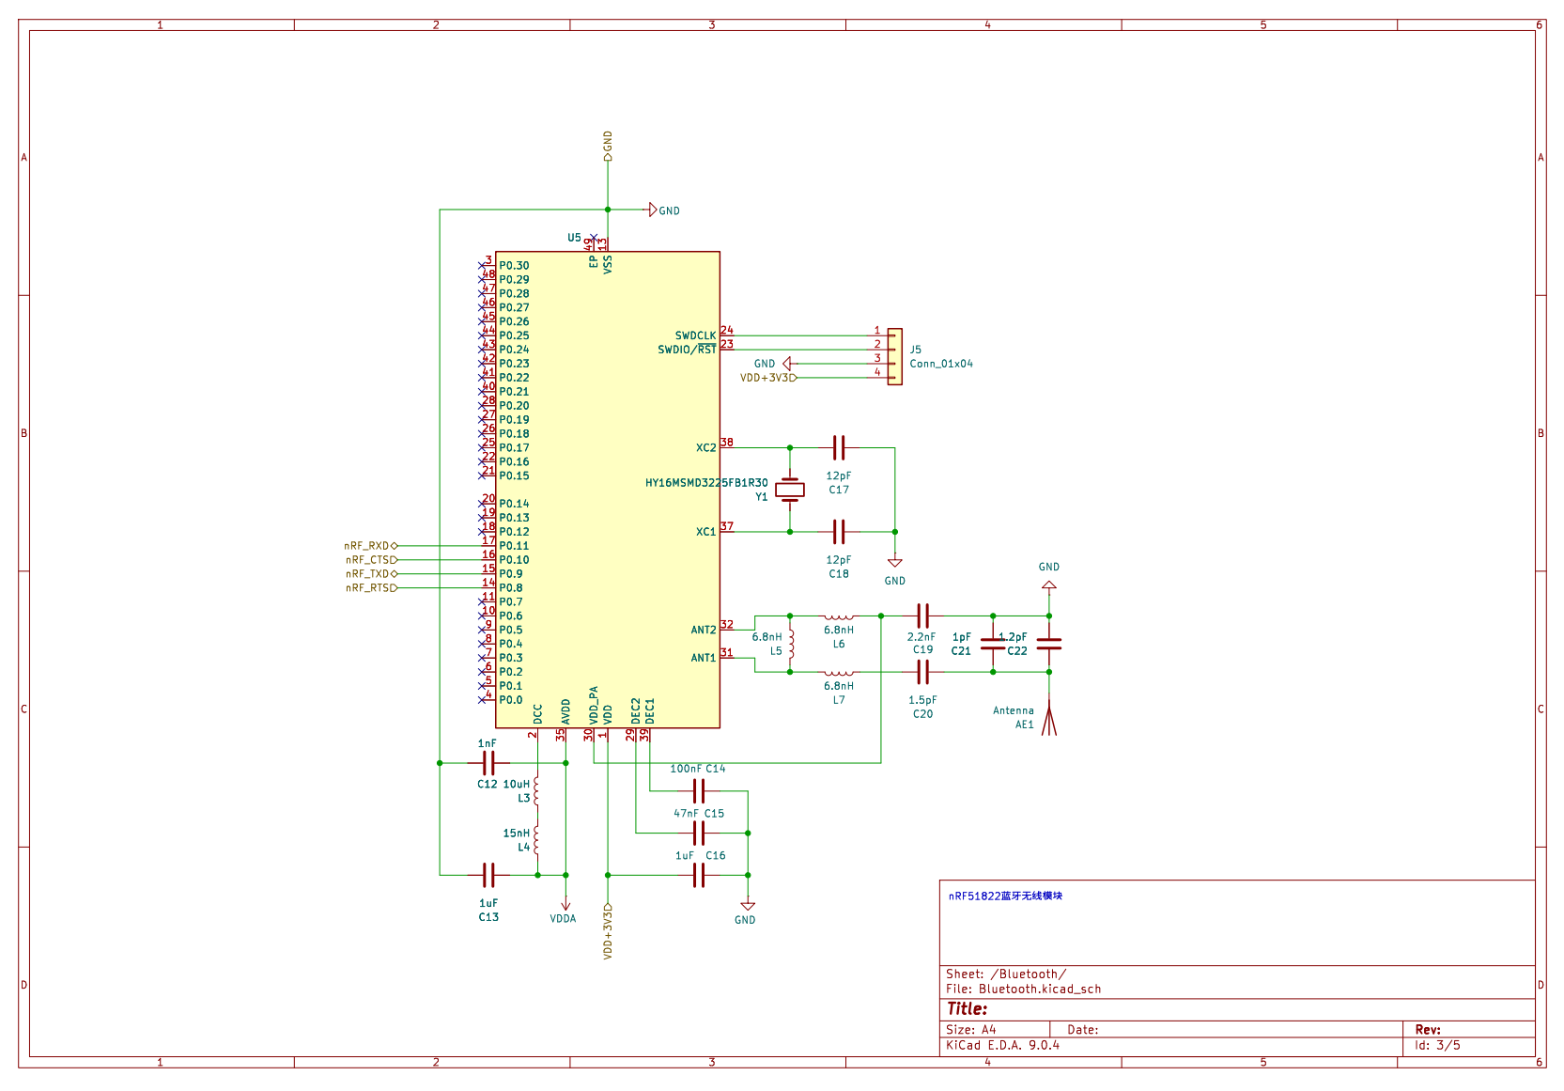Select the C18 capacitor near XC1

click(839, 532)
